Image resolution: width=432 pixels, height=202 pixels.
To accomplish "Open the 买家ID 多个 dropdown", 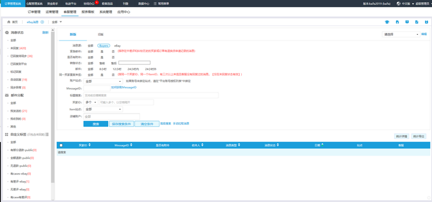I will tap(91, 102).
